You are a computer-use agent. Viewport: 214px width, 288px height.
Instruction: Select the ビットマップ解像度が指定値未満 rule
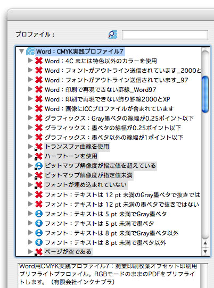tap(88, 175)
